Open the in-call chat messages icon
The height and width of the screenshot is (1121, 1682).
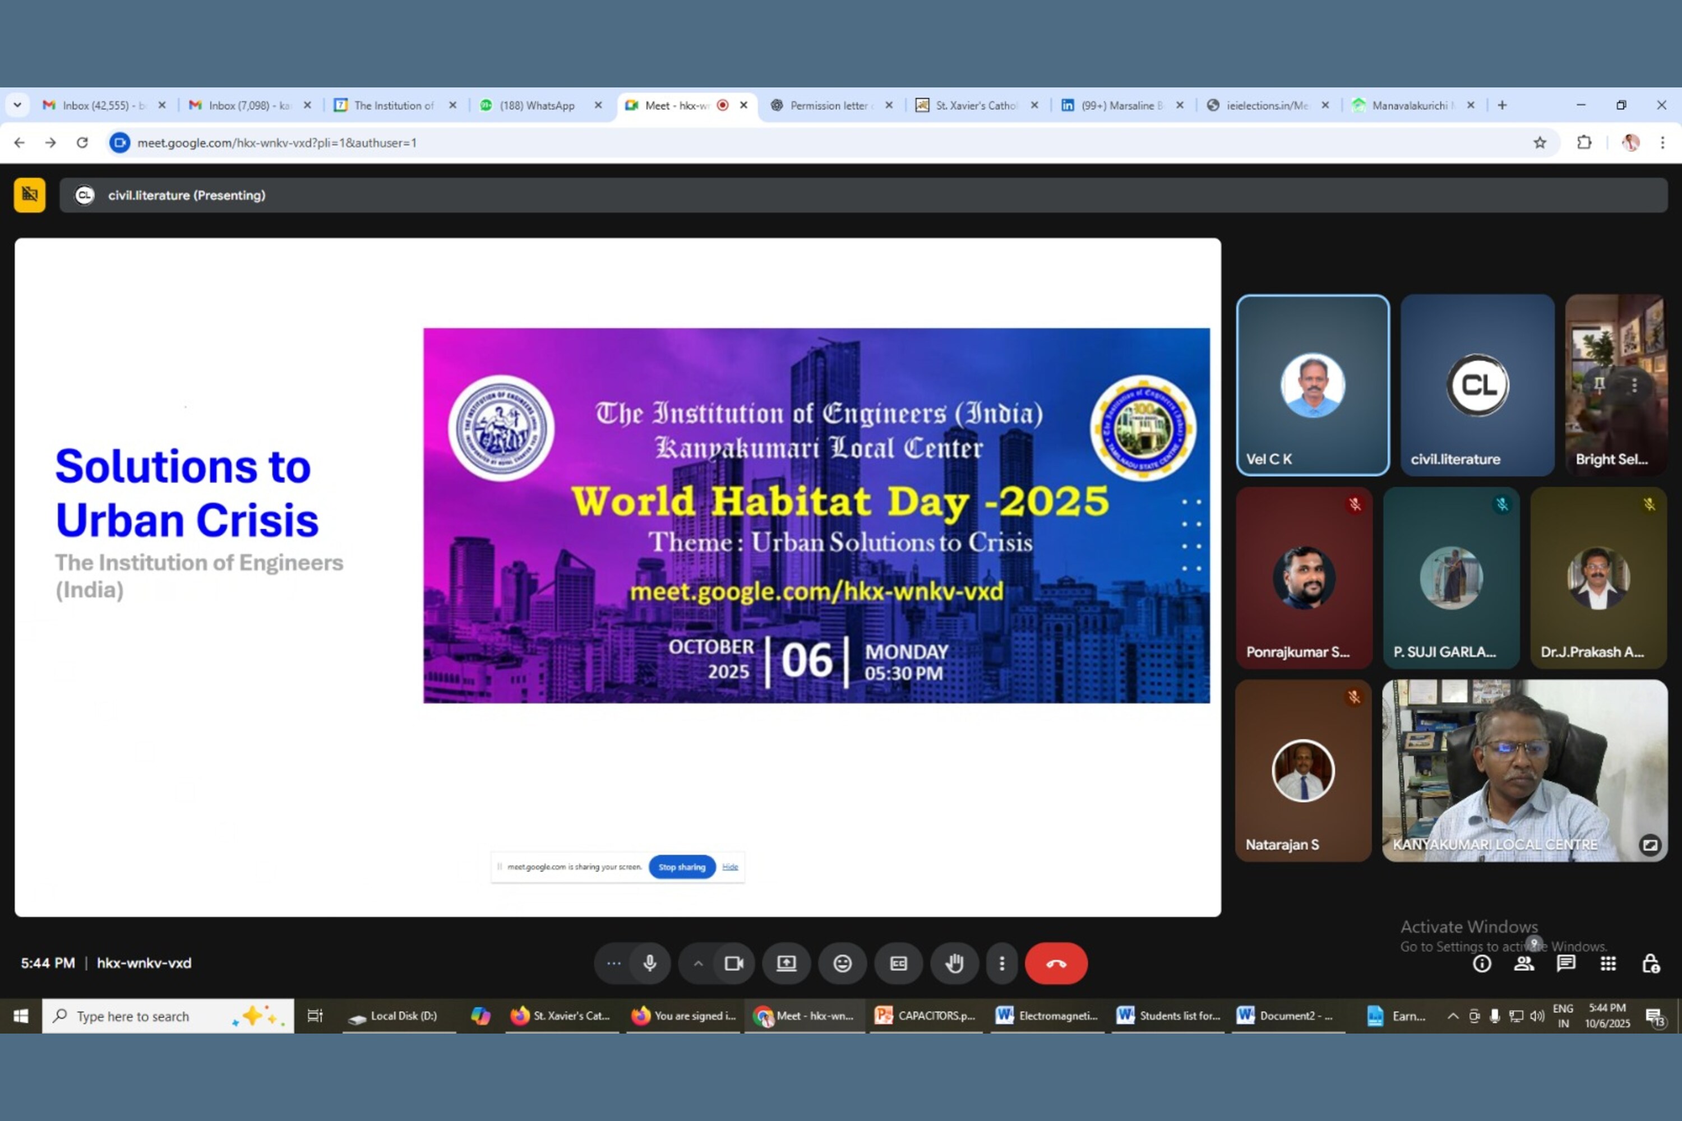[x=1566, y=963]
